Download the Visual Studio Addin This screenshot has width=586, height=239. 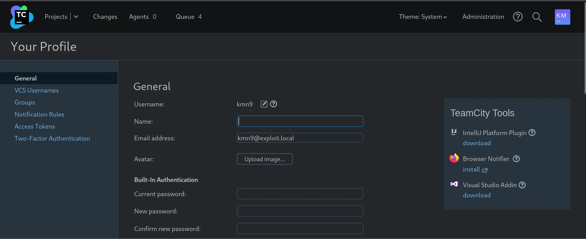(477, 195)
